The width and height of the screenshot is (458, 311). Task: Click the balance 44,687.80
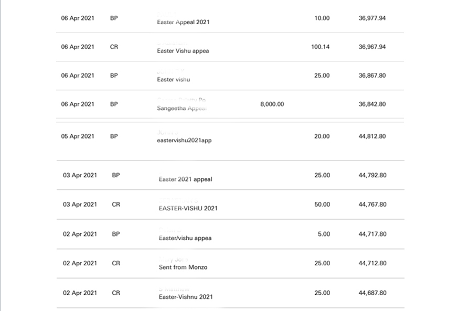point(372,293)
